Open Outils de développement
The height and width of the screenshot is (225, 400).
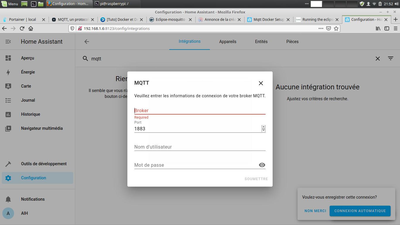[x=44, y=164]
